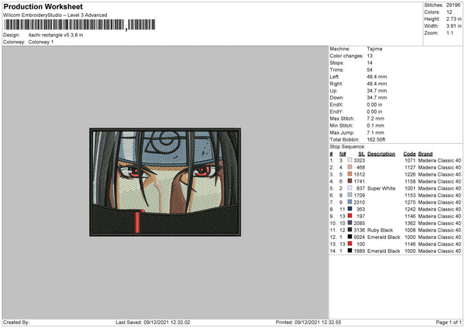The height and width of the screenshot is (328, 465).
Task: Select the navy swatch for code 1242
Action: point(350,209)
